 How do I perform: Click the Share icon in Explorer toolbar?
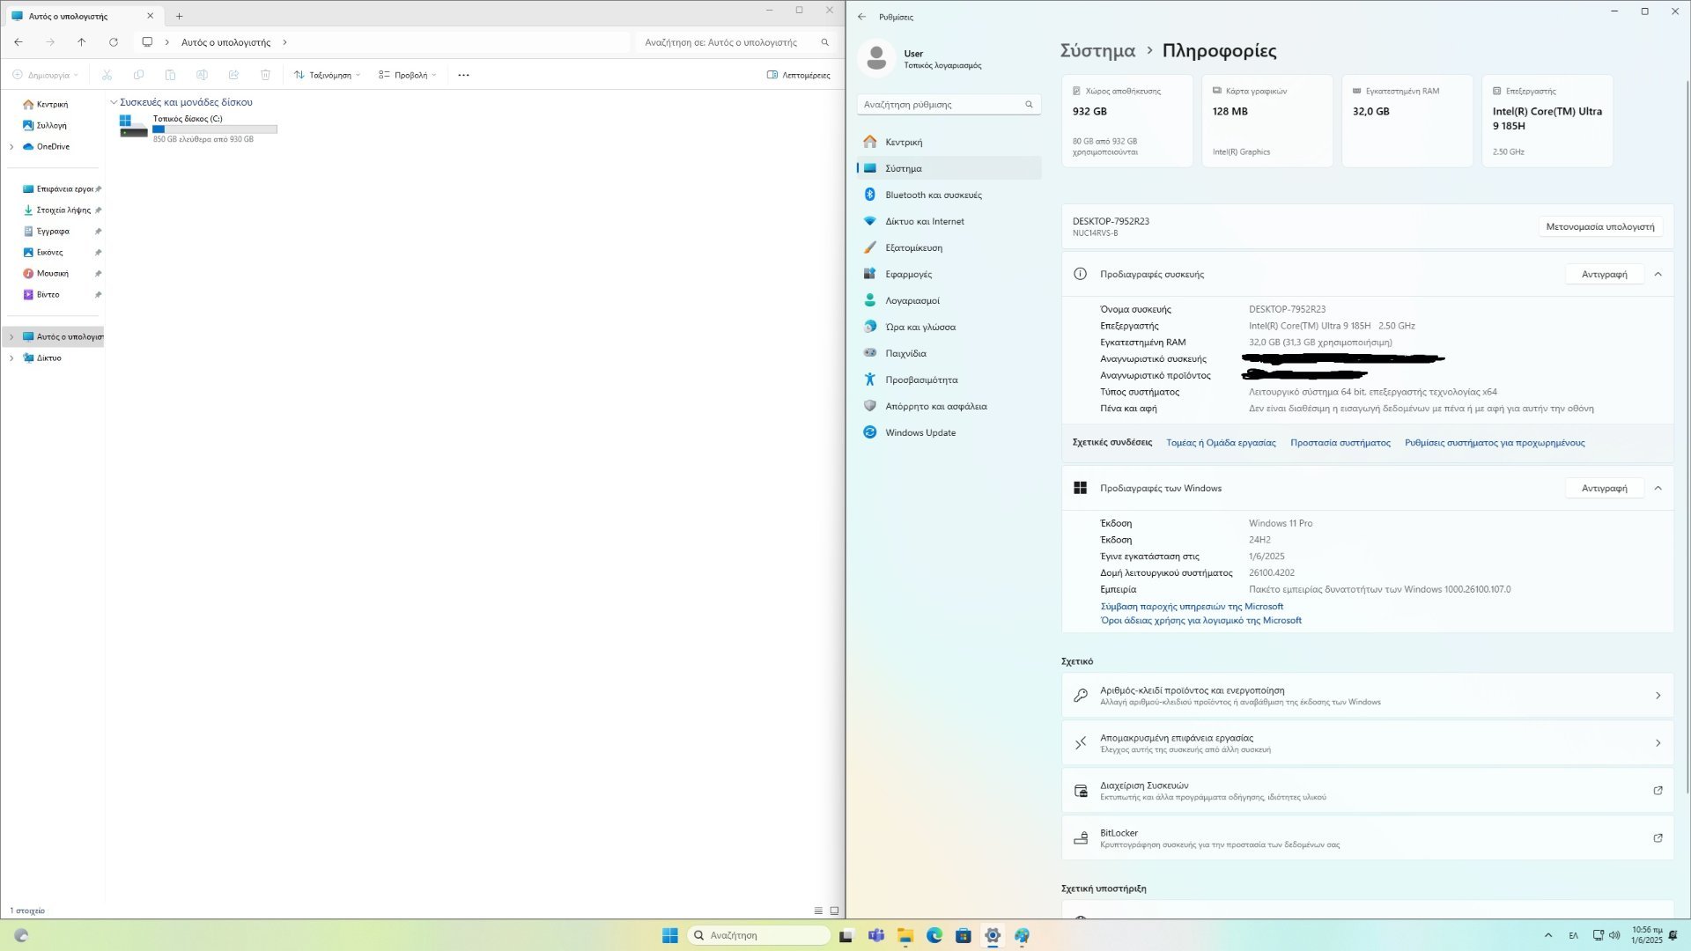click(234, 75)
